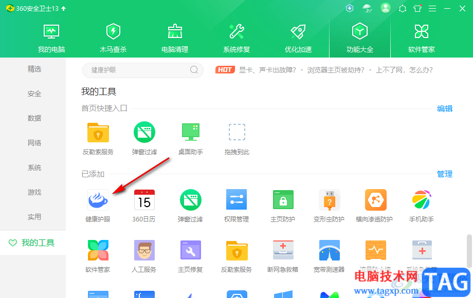Image resolution: width=473 pixels, height=298 pixels.
Task: Open the 我的电脑 tab
Action: click(x=51, y=39)
